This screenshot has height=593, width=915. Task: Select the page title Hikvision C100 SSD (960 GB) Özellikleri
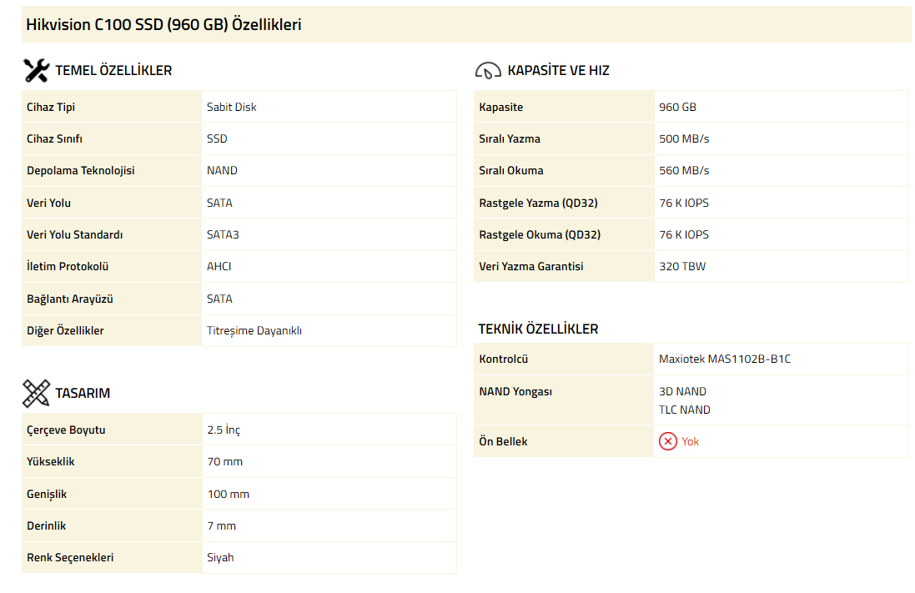click(x=164, y=24)
